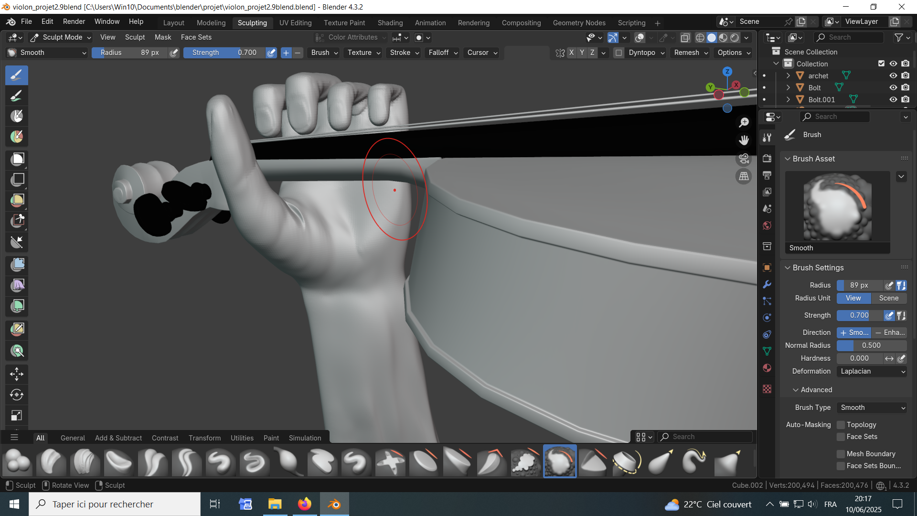This screenshot has height=516, width=917.
Task: Enable Mesh Boundary auto-masking checkbox
Action: [841, 454]
